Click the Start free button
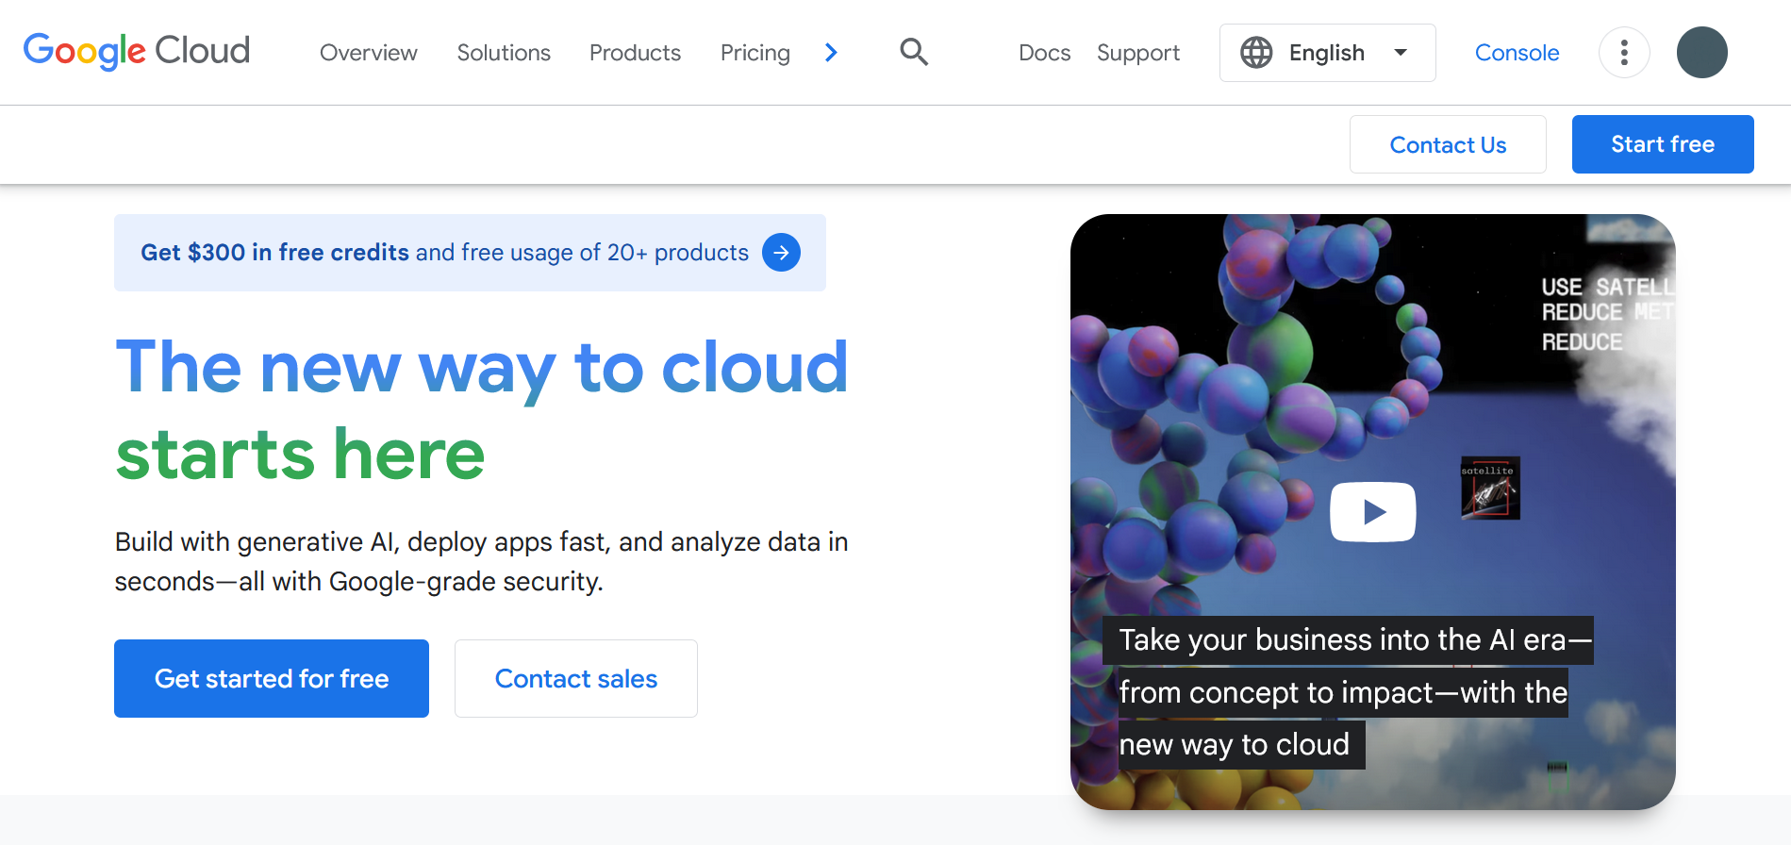The height and width of the screenshot is (845, 1791). point(1663,144)
